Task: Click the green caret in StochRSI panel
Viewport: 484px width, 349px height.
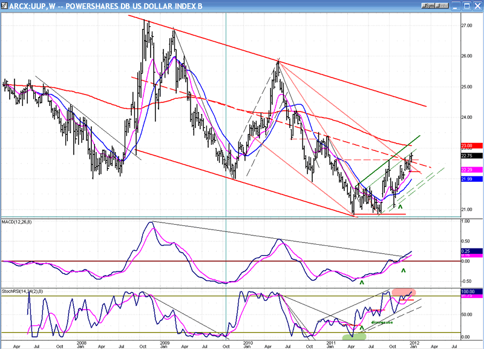Action: pyautogui.click(x=362, y=328)
